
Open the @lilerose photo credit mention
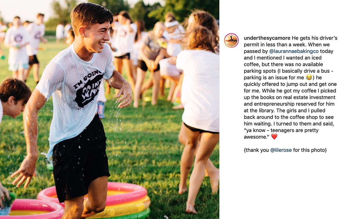pyautogui.click(x=281, y=150)
